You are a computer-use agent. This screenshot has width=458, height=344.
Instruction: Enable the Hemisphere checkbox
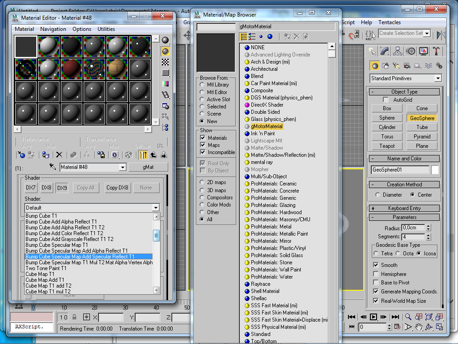(376, 274)
